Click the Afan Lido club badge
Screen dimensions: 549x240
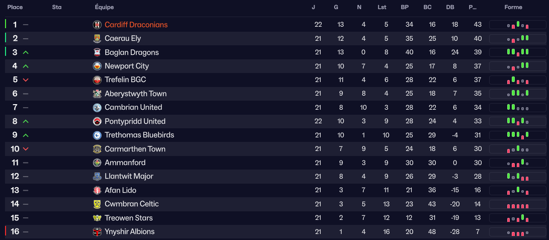(x=97, y=190)
